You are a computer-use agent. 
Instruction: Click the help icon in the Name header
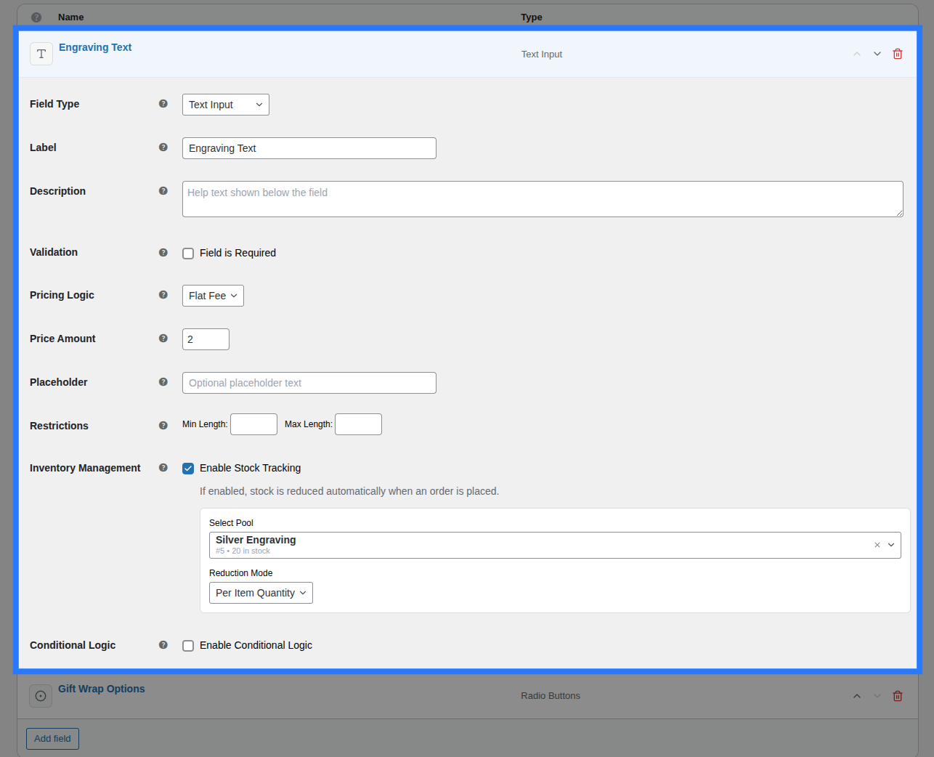point(36,17)
